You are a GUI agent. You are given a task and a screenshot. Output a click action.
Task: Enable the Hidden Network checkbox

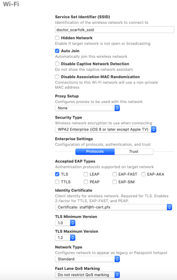point(57,38)
